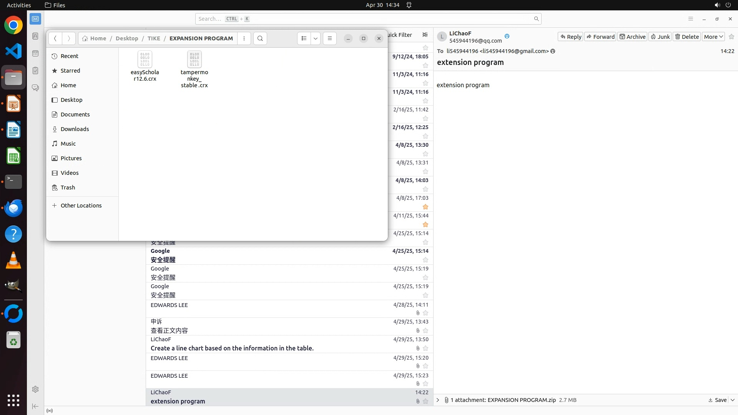The height and width of the screenshot is (415, 738).
Task: Star the extension program message in the list
Action: 425,401
